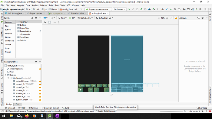Click zoom to fit screen icon
The width and height of the screenshot is (212, 119).
(x=171, y=18)
